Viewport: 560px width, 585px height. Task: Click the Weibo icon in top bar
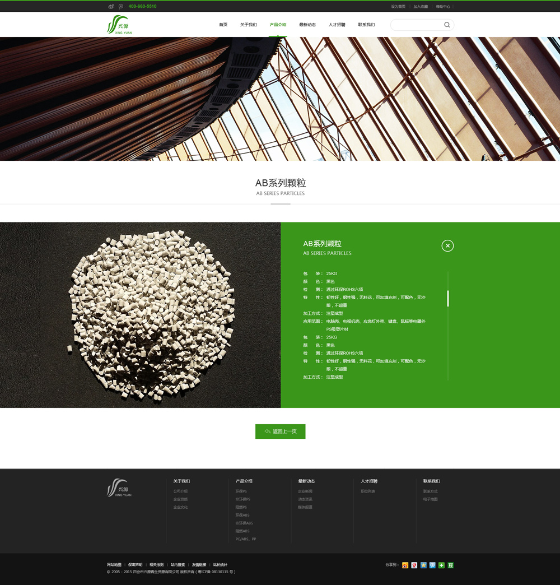click(111, 6)
